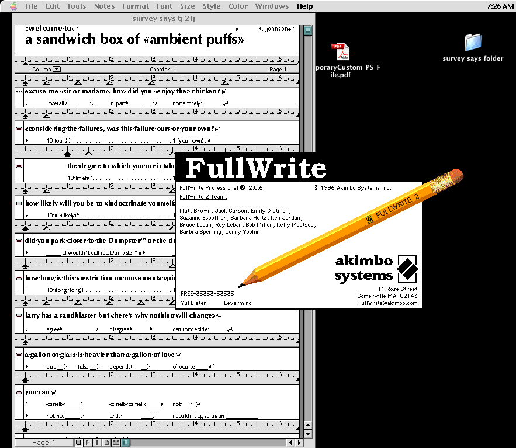Click the 'not entirely' answer blank
The image size is (516, 448).
[198, 103]
